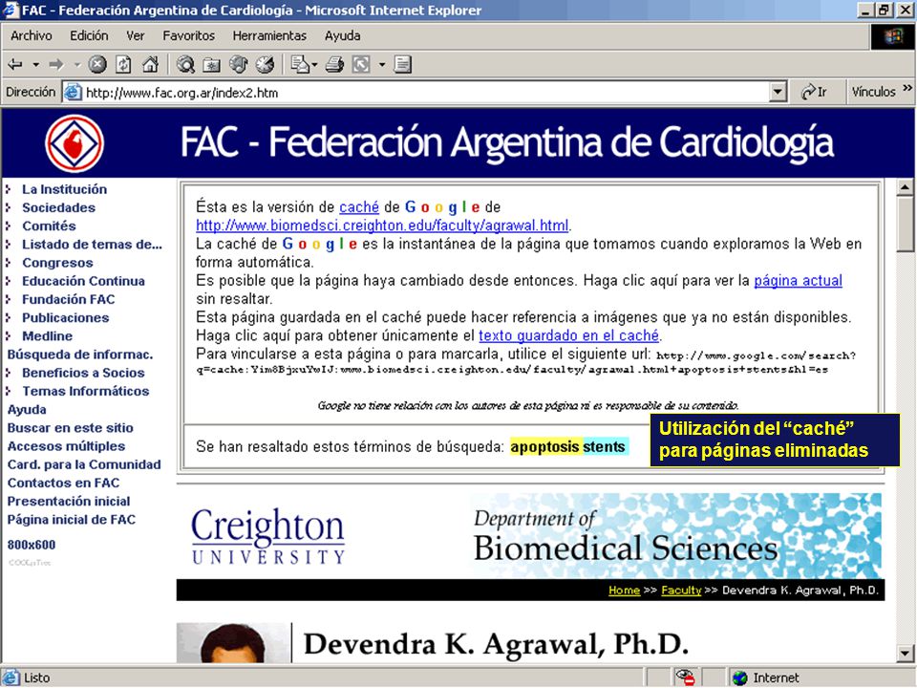Image resolution: width=917 pixels, height=688 pixels.
Task: Open Sociedades in the sidebar
Action: pyautogui.click(x=58, y=207)
